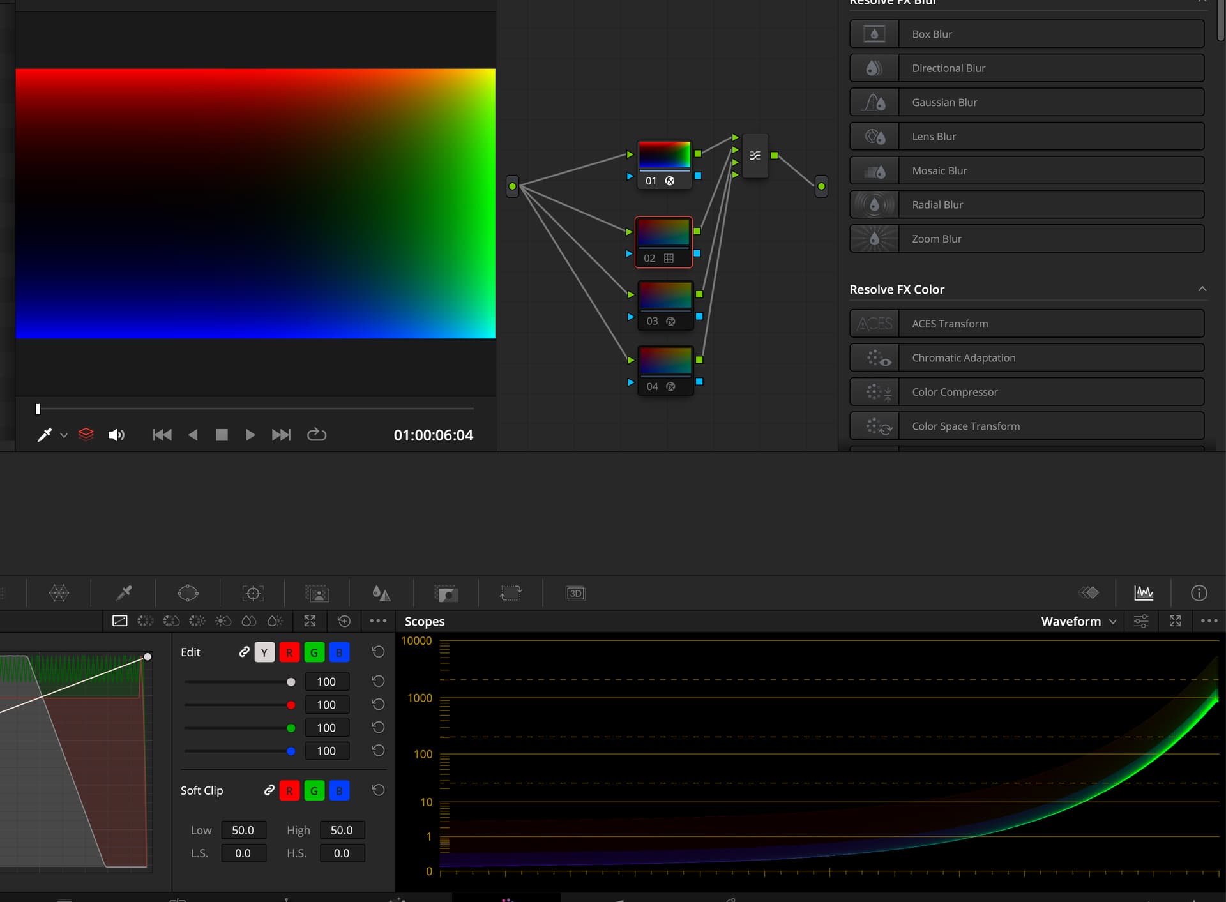The height and width of the screenshot is (902, 1226).
Task: Toggle the Y luminance channel button
Action: tap(264, 652)
